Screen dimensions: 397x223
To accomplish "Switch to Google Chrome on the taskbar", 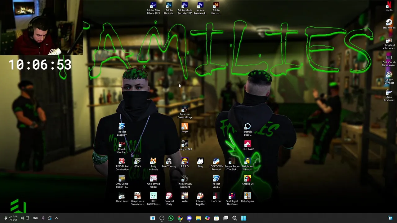I will pos(180,218).
